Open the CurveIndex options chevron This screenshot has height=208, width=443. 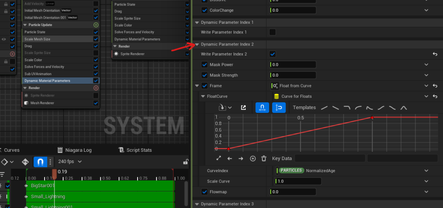[x=427, y=170]
